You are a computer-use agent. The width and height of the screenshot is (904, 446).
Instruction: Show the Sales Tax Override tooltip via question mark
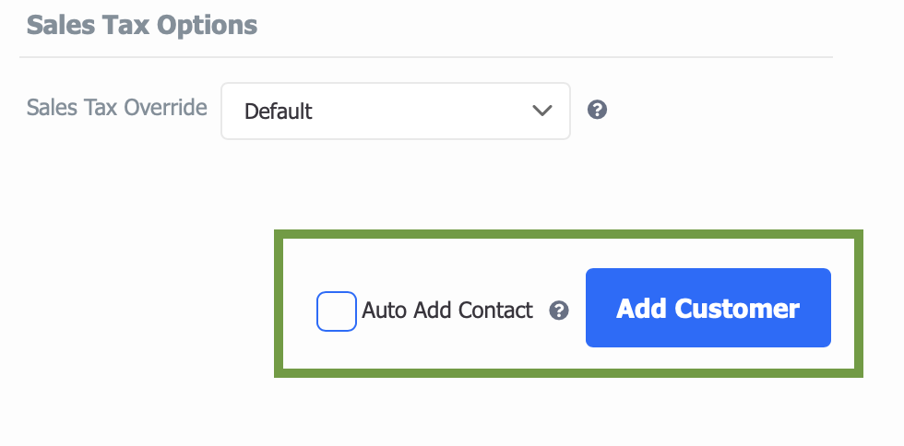coord(597,110)
